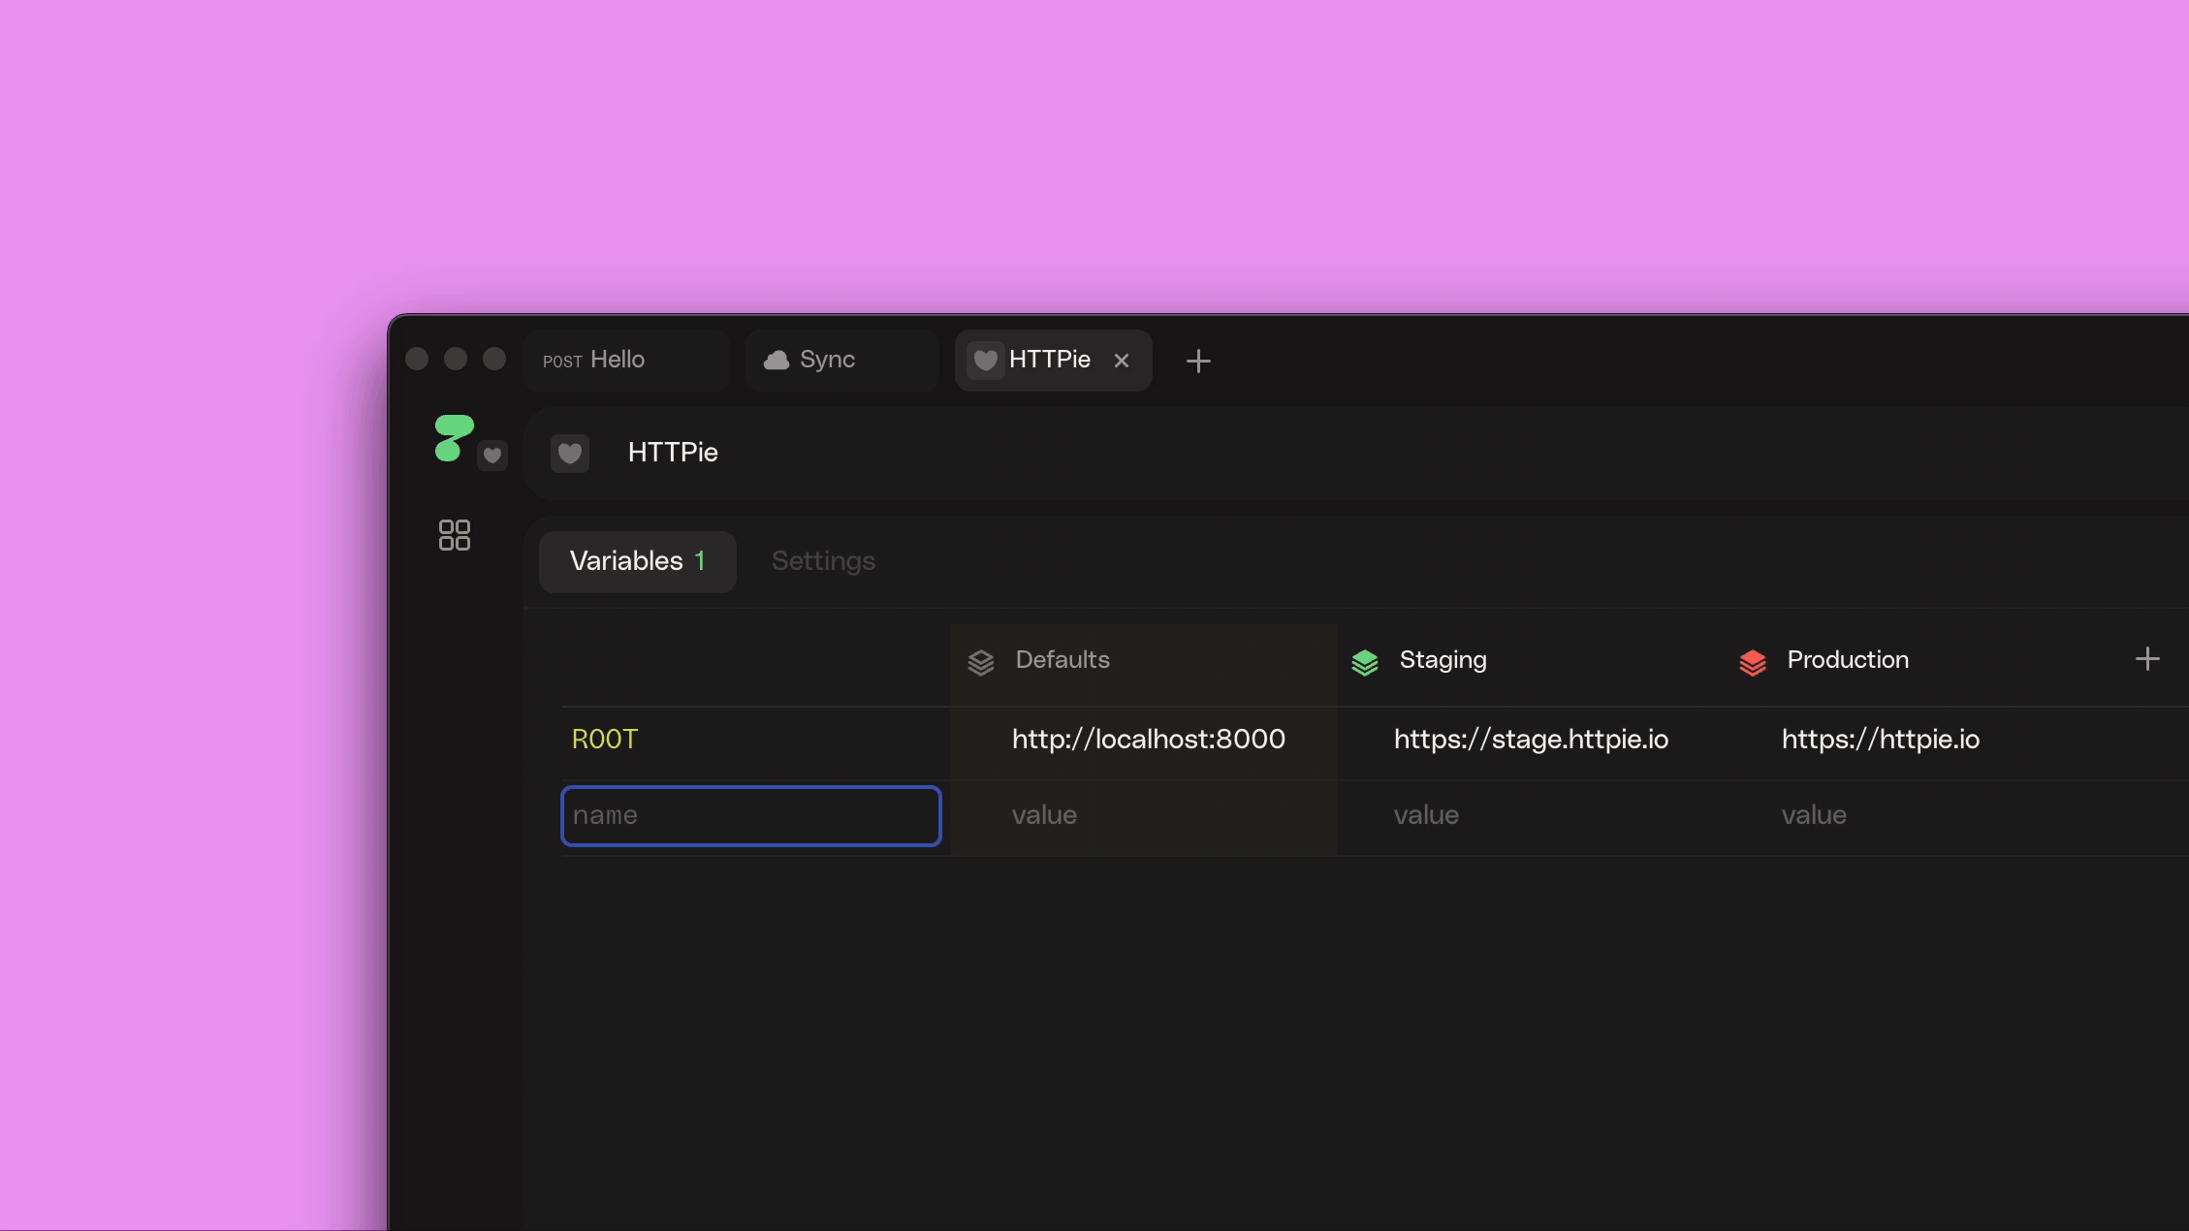
Task: Close the HTTPie tab
Action: click(1122, 361)
